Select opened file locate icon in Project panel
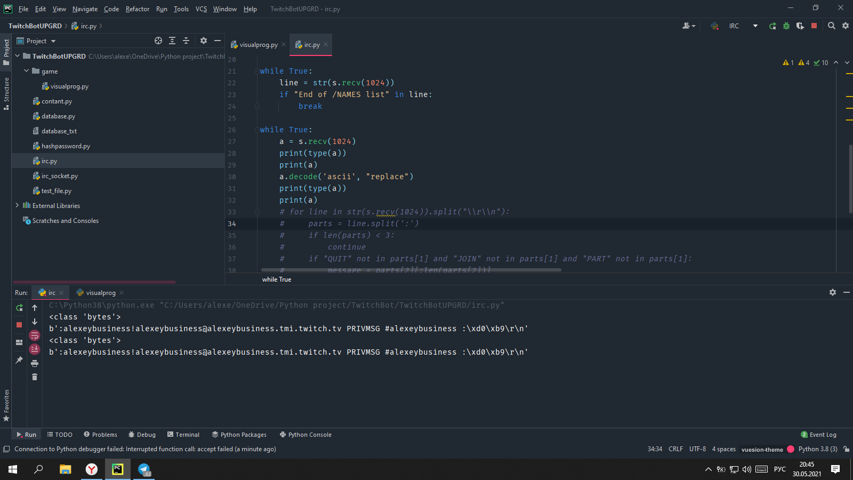The height and width of the screenshot is (480, 853). [x=158, y=41]
